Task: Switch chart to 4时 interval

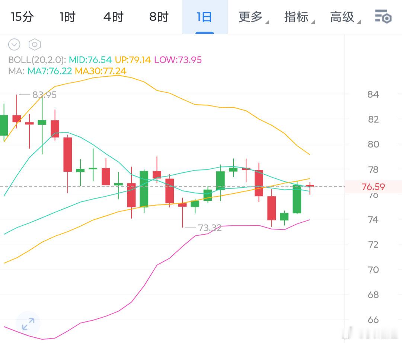Action: pyautogui.click(x=113, y=17)
